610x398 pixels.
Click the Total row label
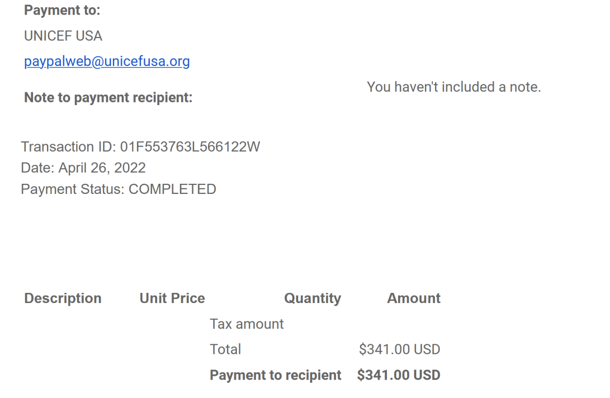[225, 349]
